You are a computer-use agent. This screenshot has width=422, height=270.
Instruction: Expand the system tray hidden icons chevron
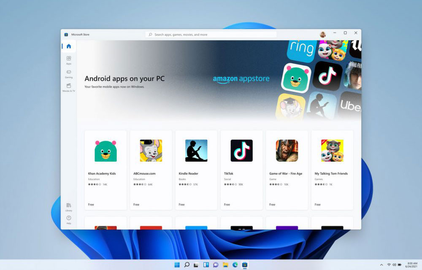(x=381, y=265)
